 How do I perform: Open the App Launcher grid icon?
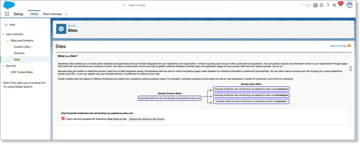pyautogui.click(x=7, y=14)
